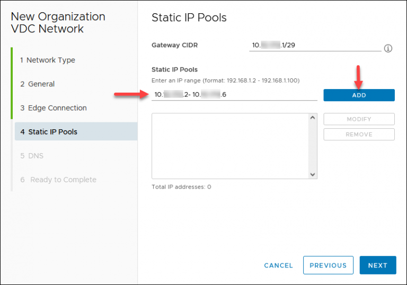Click the scroll down arrow in IP pool list
The width and height of the screenshot is (407, 285).
click(312, 174)
